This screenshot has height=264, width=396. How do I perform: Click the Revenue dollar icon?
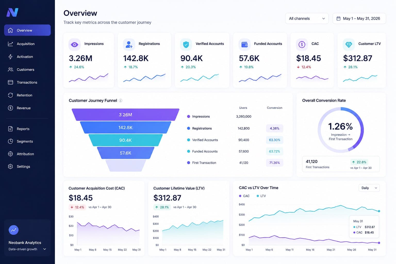[x=10, y=108]
